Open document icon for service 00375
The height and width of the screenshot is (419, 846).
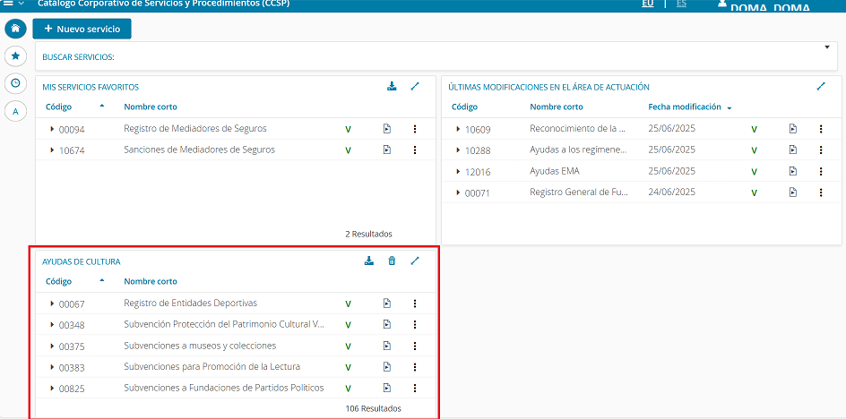coord(387,346)
